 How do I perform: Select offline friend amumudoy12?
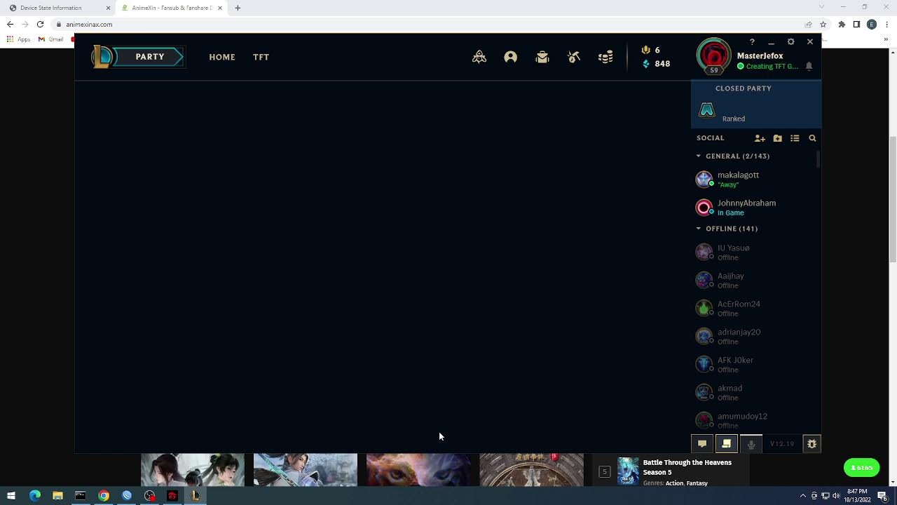[x=754, y=420]
